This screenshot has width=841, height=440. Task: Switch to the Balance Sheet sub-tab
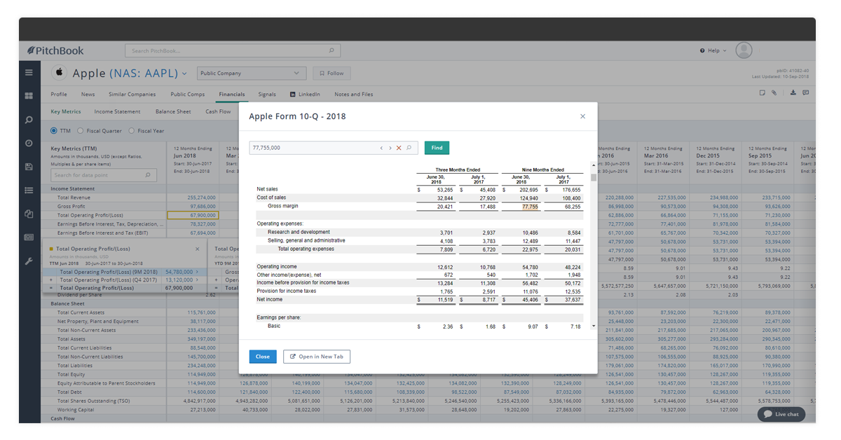(173, 111)
